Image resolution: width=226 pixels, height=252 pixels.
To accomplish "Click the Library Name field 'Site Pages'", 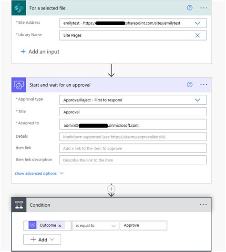I will point(133,35).
